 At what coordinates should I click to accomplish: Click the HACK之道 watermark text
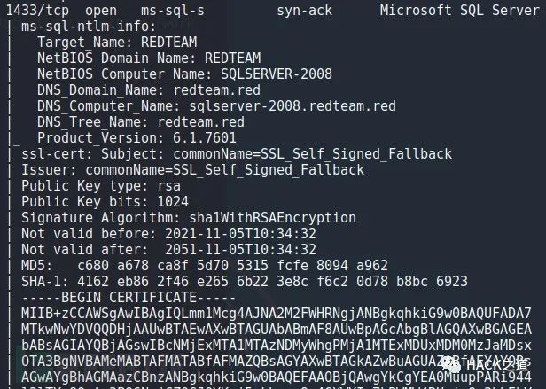(497, 365)
